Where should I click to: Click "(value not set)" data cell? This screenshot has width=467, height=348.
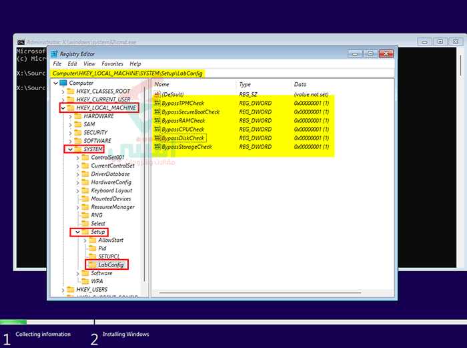tap(311, 94)
